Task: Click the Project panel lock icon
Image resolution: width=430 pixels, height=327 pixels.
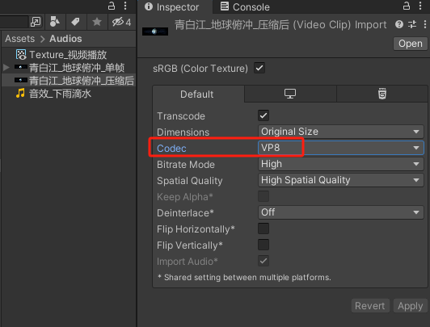Action: [x=112, y=6]
